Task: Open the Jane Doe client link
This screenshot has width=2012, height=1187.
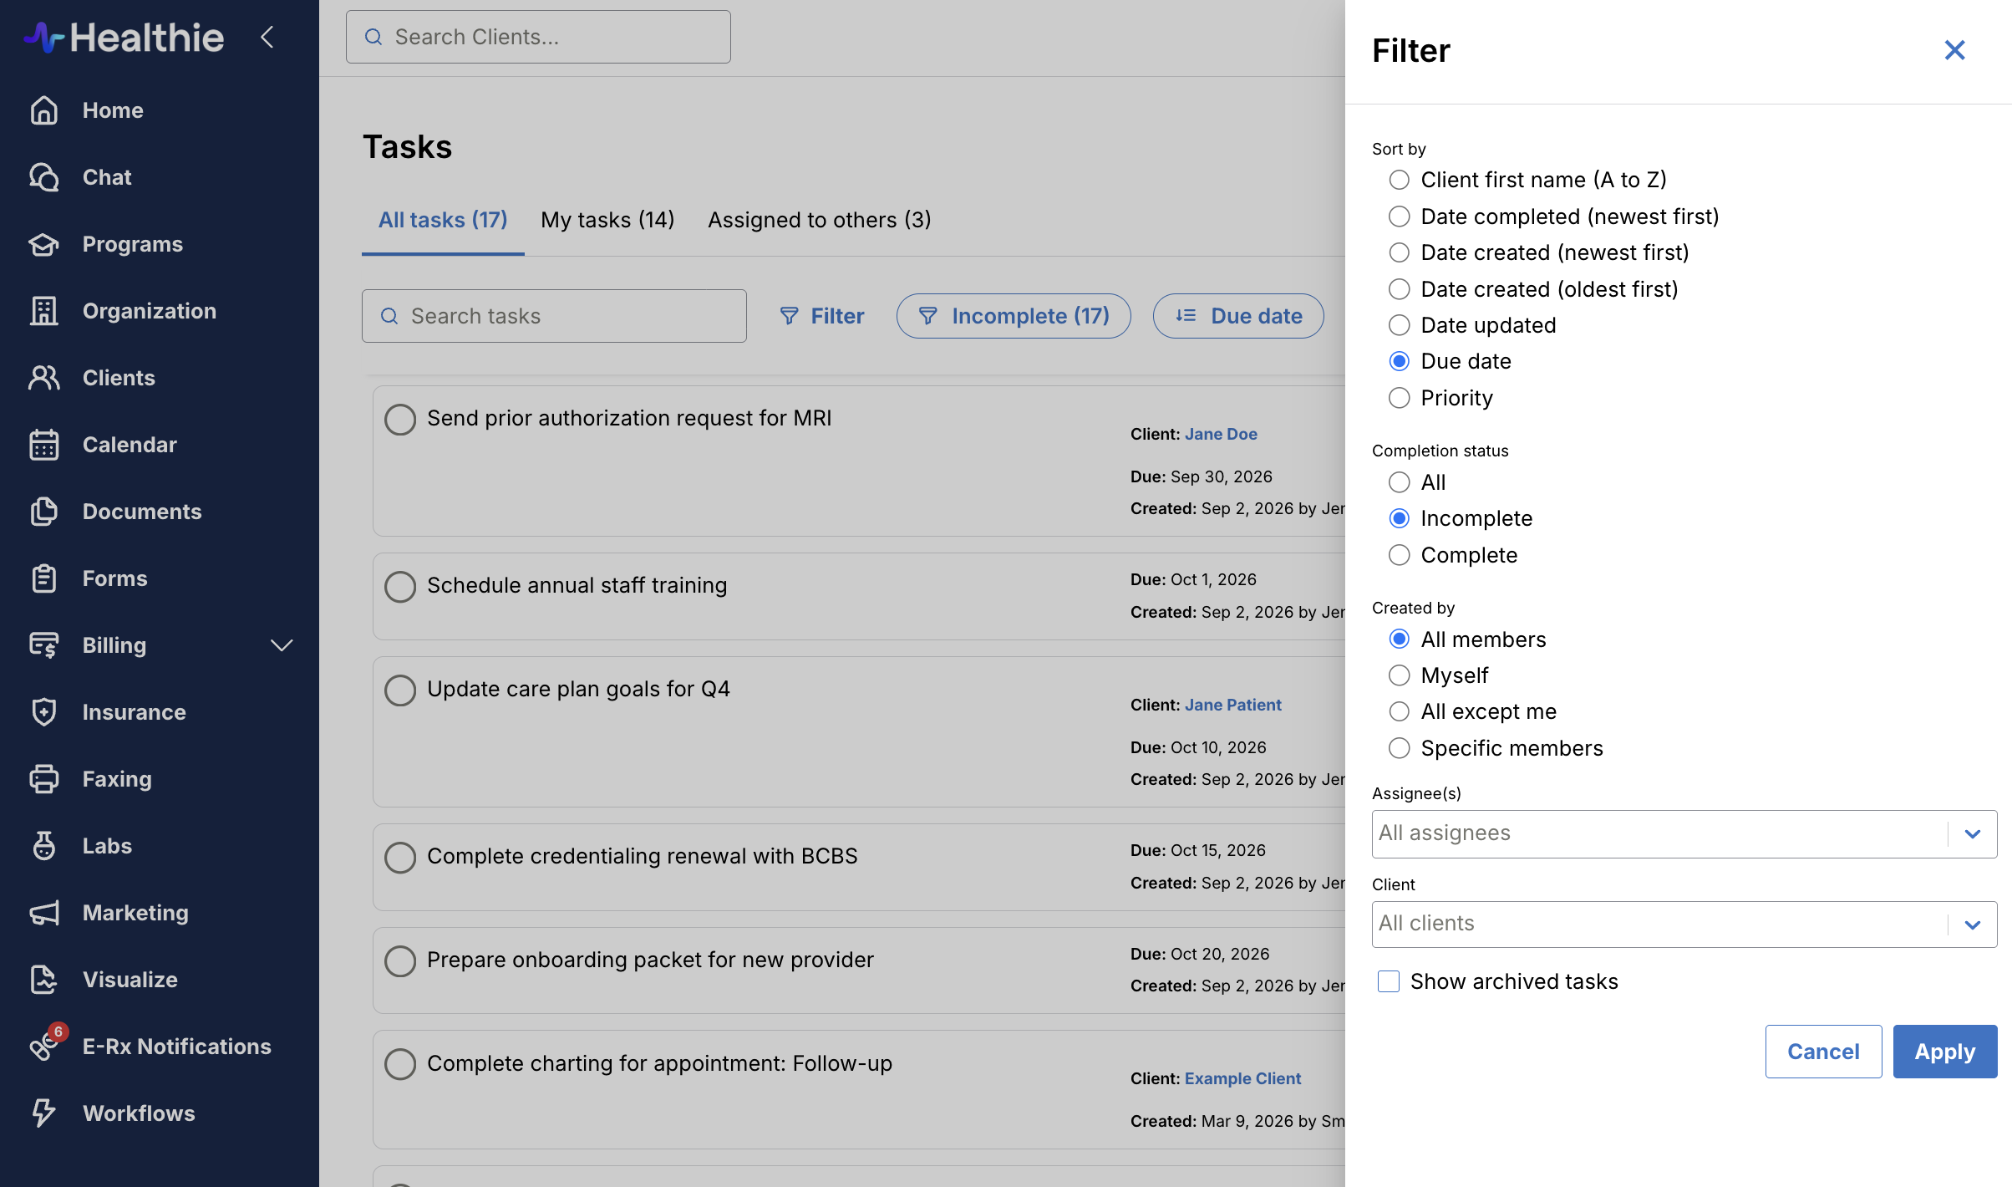Action: tap(1221, 434)
